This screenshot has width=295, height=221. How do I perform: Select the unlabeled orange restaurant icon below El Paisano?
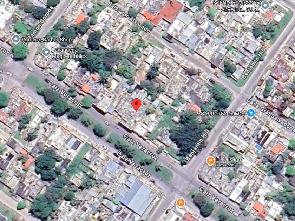pos(181,203)
